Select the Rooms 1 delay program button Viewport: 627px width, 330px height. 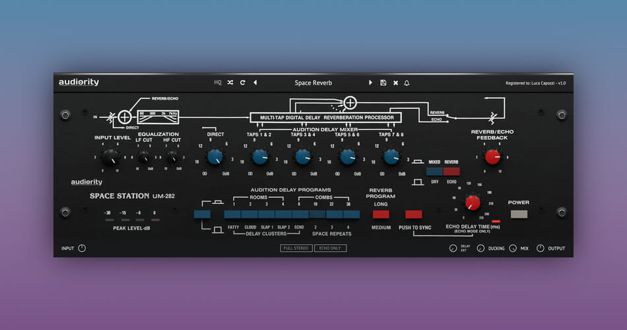(233, 214)
